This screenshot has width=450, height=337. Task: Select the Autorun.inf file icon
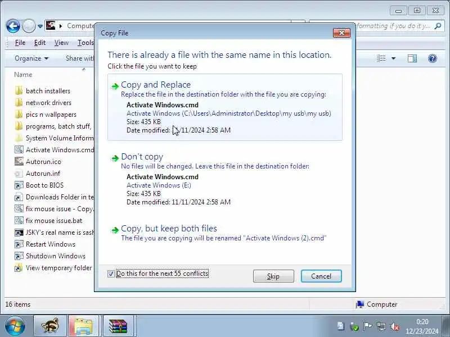click(19, 174)
